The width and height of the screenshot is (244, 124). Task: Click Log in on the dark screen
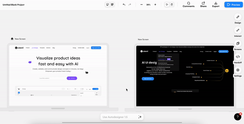[215, 52]
